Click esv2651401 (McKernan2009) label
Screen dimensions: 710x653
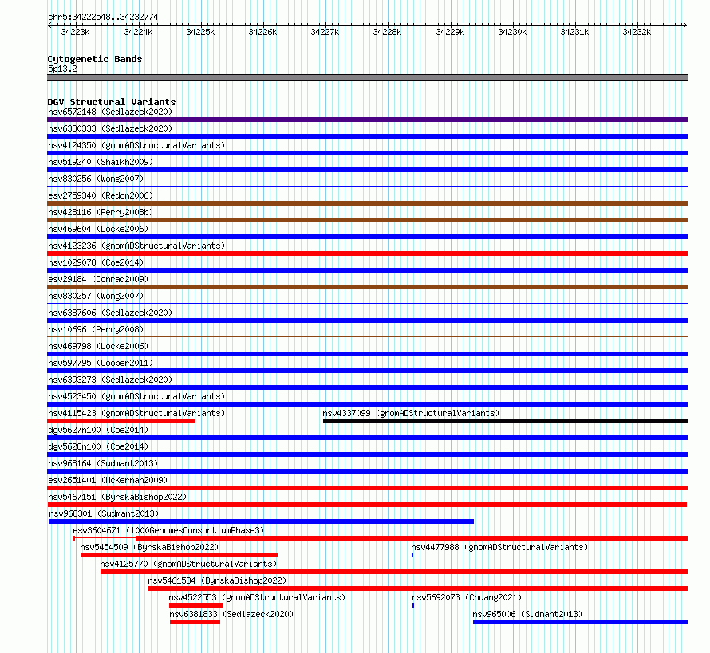coord(108,480)
